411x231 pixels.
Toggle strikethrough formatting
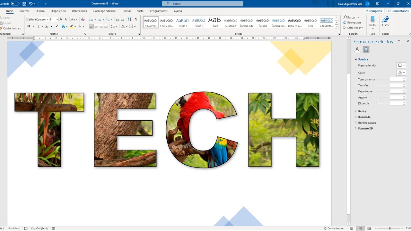pos(47,26)
